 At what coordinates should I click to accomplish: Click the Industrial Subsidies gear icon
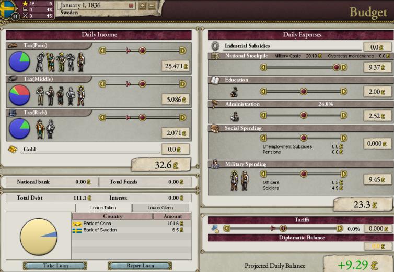[215, 46]
